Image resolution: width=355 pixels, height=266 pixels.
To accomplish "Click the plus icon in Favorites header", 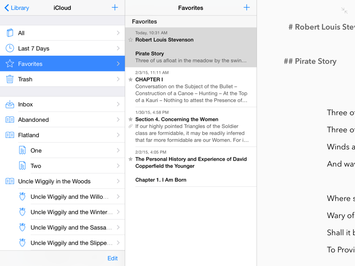I will [247, 8].
